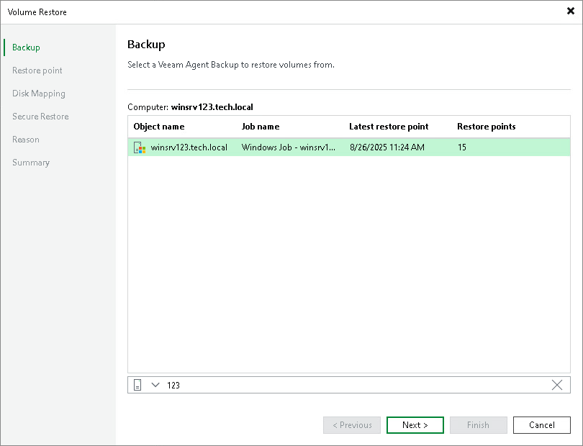Screen dimensions: 583x446
Task: Click the Next button
Action: pyautogui.click(x=415, y=425)
